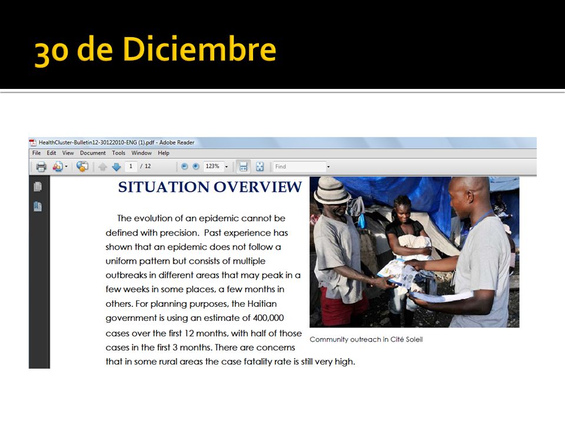565x424 pixels.
Task: Click title text 'HealthCluster-Bulletin12-30122010-ENG (1).pdf'
Action: (97, 143)
